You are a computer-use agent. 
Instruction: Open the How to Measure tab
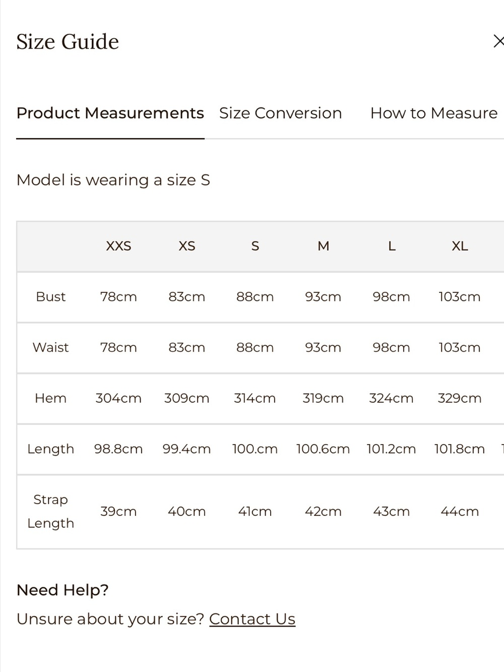coord(434,113)
